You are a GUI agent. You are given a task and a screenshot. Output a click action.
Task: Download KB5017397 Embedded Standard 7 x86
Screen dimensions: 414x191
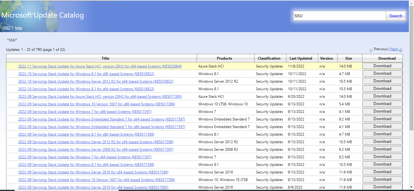pos(382,127)
